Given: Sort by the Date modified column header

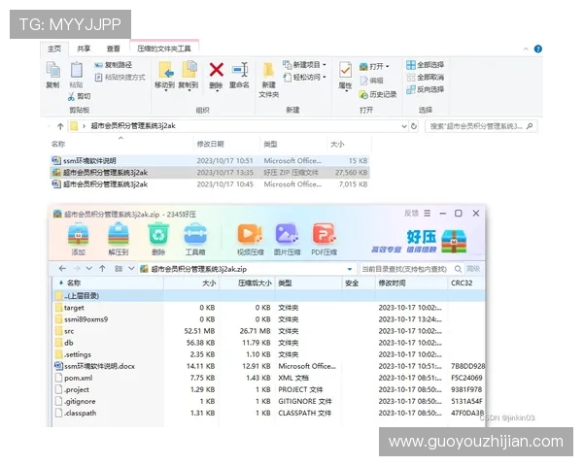Looking at the screenshot, I should (211, 145).
